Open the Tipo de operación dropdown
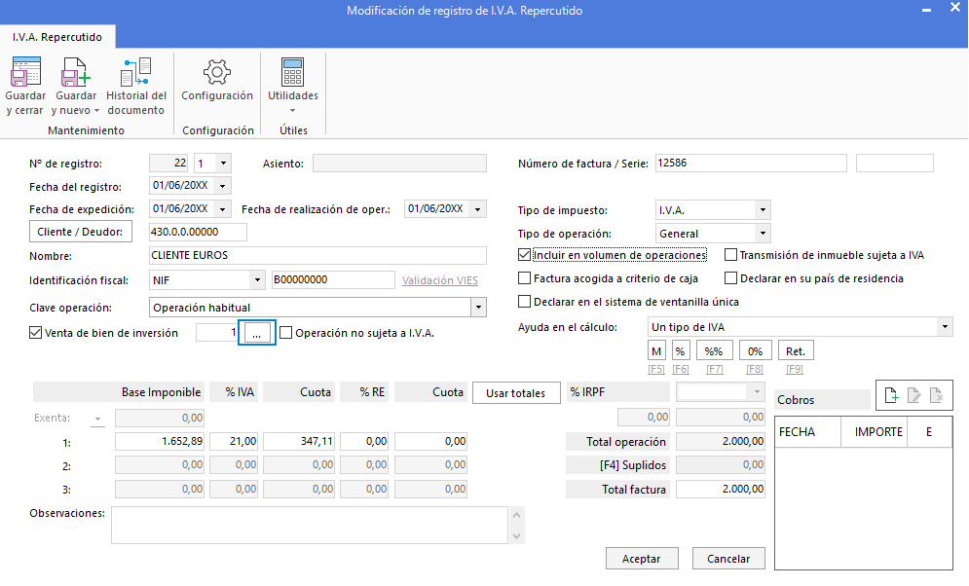 click(763, 234)
